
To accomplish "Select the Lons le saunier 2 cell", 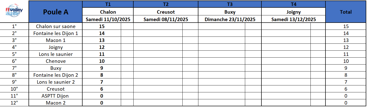I will [x=56, y=82].
